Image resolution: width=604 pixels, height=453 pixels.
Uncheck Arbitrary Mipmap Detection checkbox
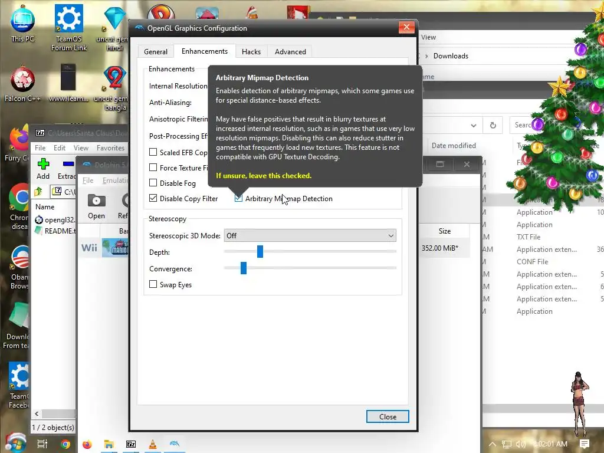(238, 198)
